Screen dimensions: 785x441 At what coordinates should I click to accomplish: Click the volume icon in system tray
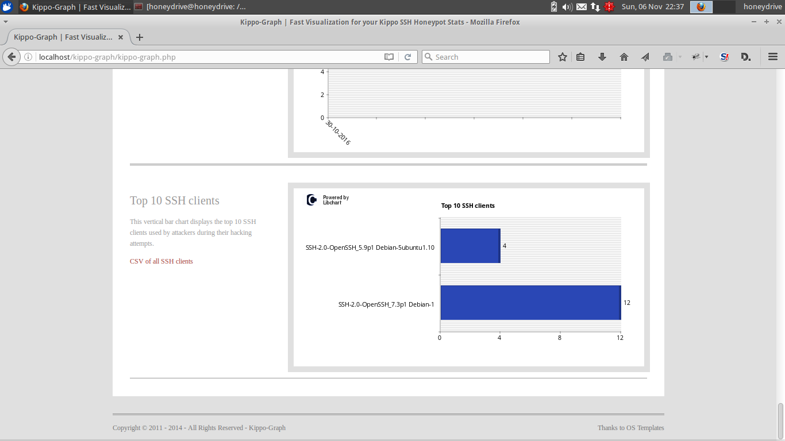click(567, 7)
